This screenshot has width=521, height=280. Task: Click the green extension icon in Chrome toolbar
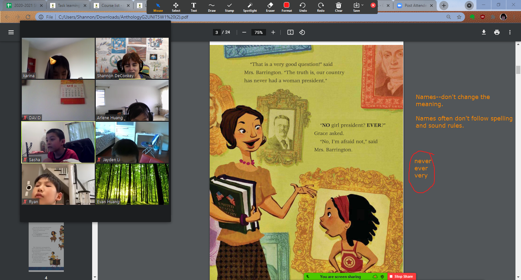[x=472, y=17]
